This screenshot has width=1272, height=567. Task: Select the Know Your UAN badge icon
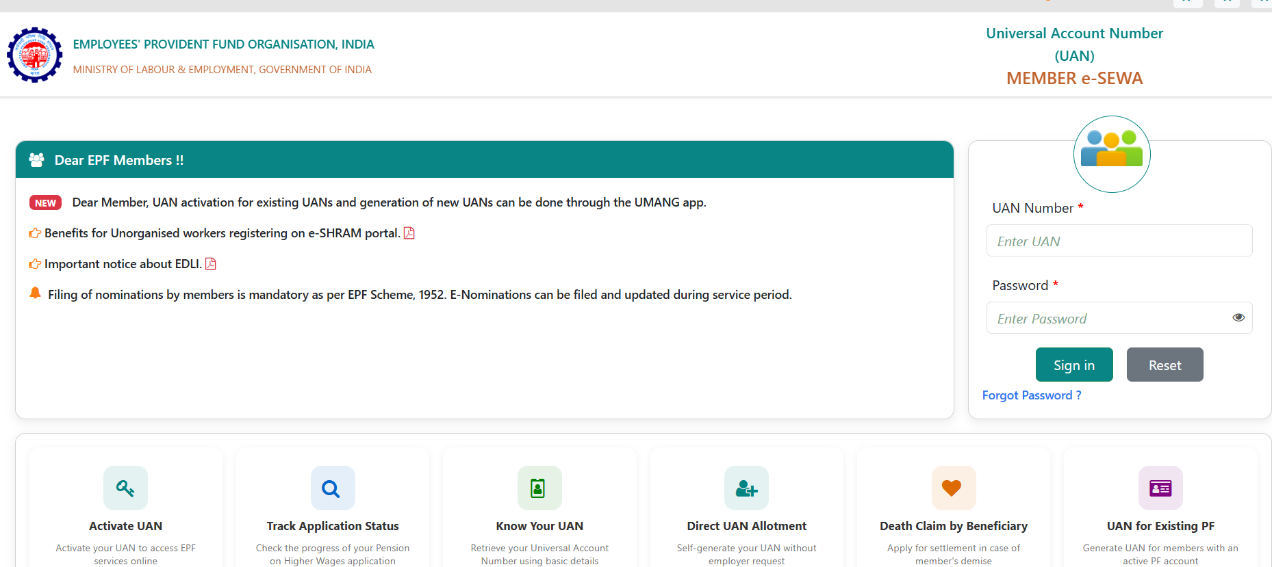[539, 488]
